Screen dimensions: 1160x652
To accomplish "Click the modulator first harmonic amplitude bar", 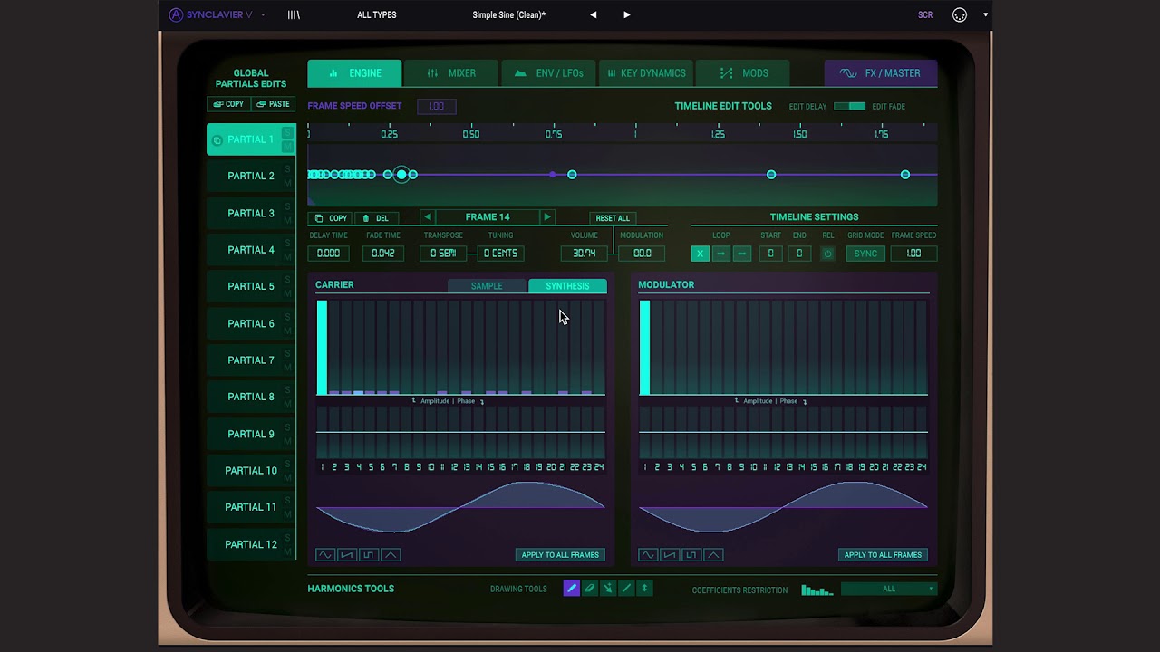I will click(644, 348).
